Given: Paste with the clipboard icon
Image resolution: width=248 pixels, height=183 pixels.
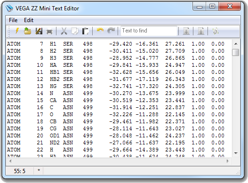Looking at the screenshot, I should 85,31.
